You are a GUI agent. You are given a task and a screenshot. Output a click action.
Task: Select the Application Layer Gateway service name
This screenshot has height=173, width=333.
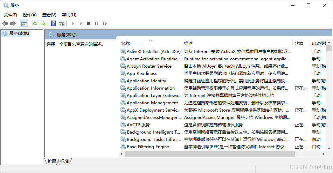point(154,95)
